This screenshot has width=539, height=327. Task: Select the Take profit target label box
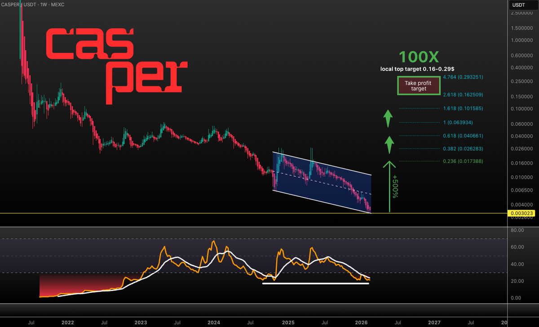point(418,86)
